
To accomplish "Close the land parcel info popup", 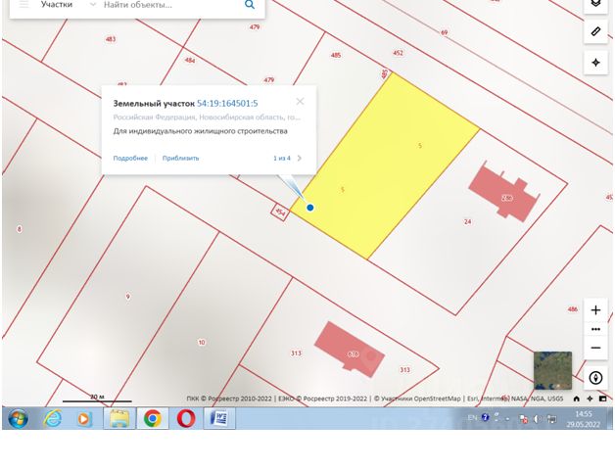I will (300, 101).
